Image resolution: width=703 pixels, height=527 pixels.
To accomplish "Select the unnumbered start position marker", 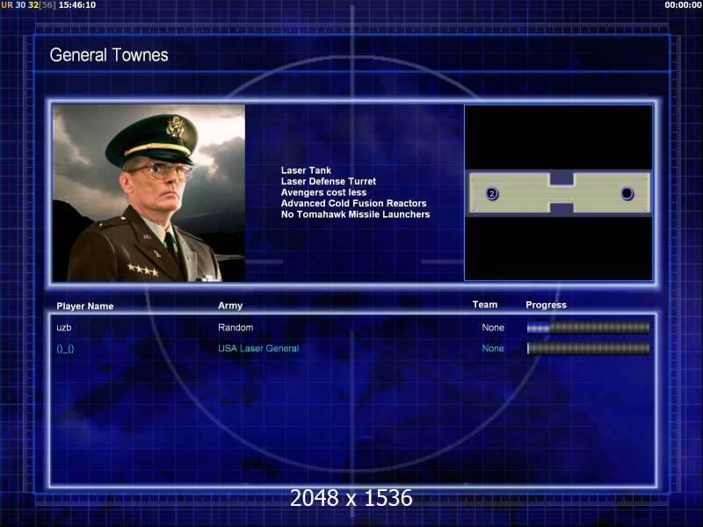I will pos(627,193).
